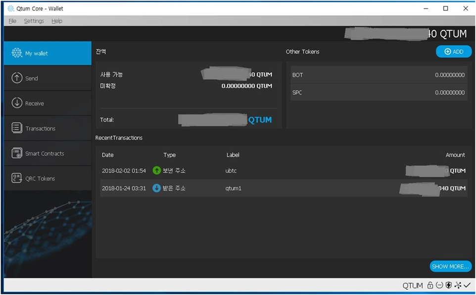The height and width of the screenshot is (295, 476).
Task: Click the Total: label
Action: pyautogui.click(x=107, y=120)
